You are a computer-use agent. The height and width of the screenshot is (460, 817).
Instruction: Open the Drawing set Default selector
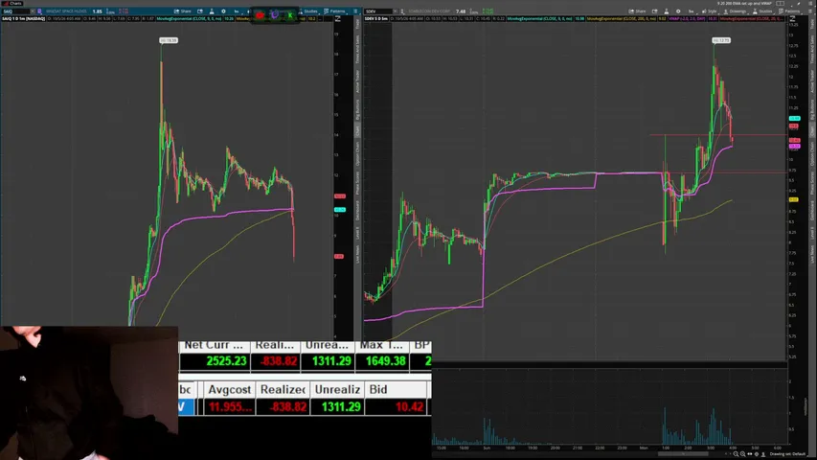788,454
